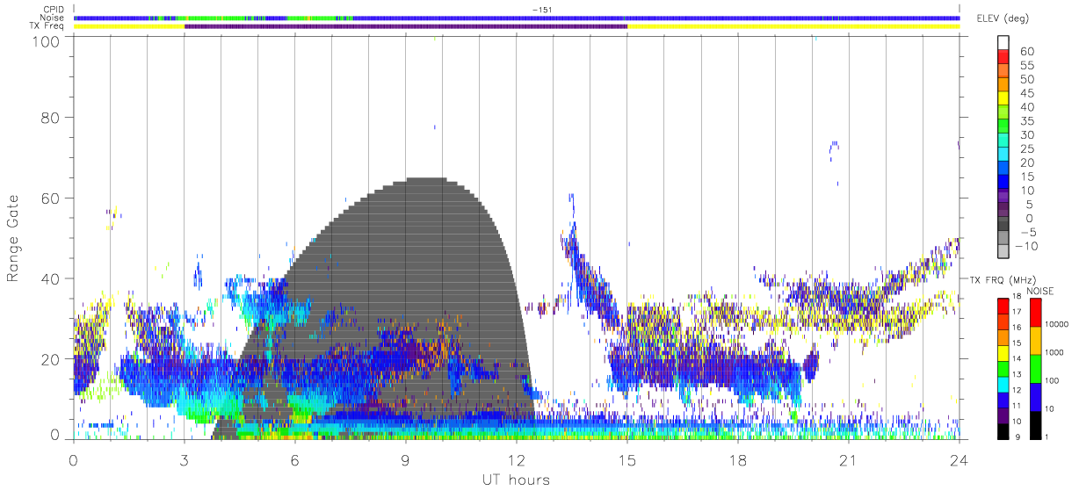Click the 24 tick on UT hours axis

[x=960, y=460]
